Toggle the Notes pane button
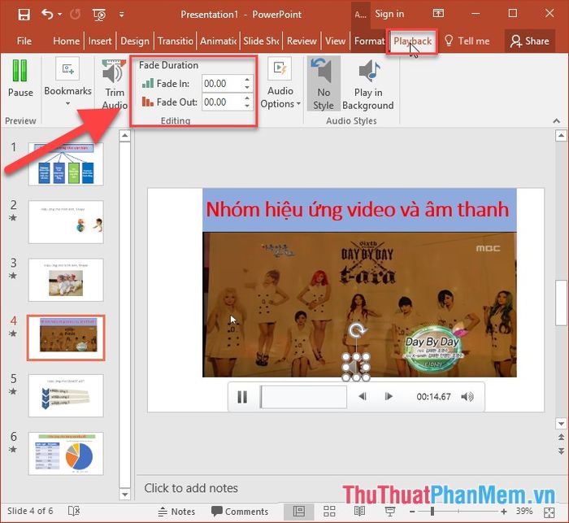569x523 pixels. pyautogui.click(x=176, y=512)
